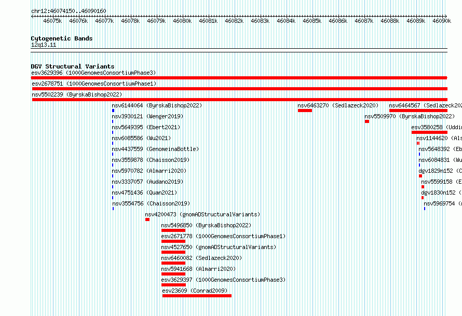Image resolution: width=462 pixels, height=316 pixels.
Task: Open nsv5599158 variant label
Action: pos(441,182)
